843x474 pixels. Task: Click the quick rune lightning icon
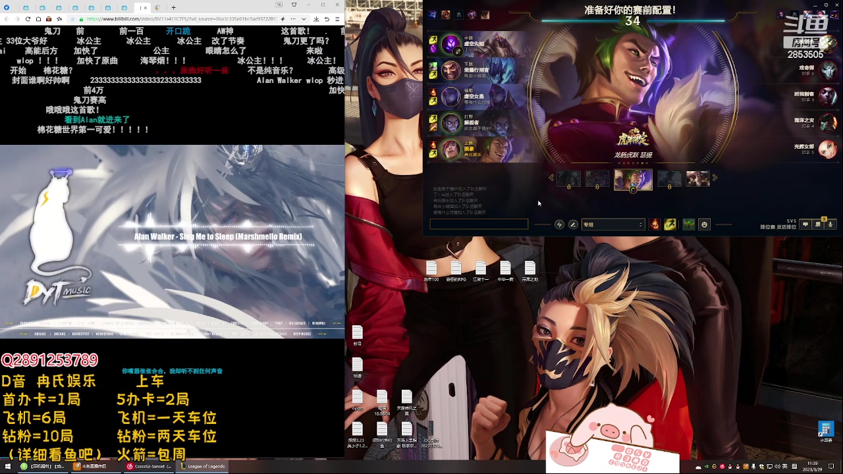559,224
